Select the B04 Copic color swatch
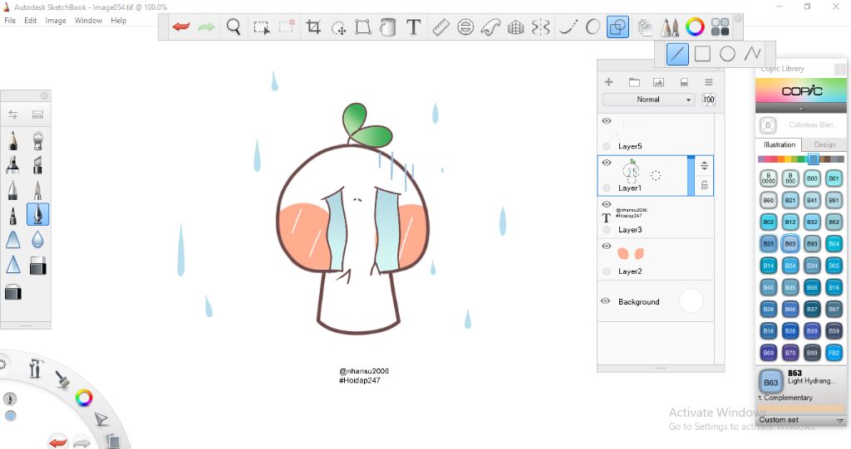This screenshot has height=449, width=851. (834, 244)
